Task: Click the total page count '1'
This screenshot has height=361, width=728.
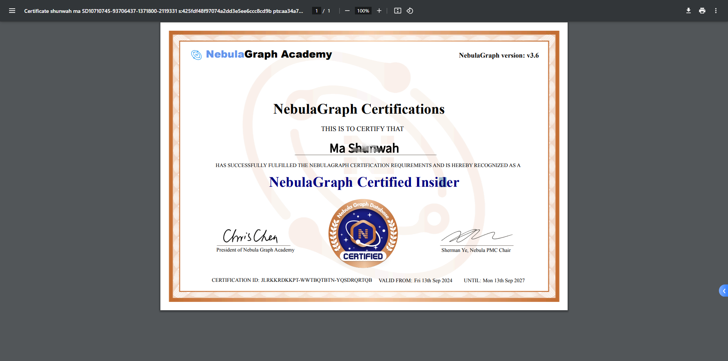Action: click(329, 11)
